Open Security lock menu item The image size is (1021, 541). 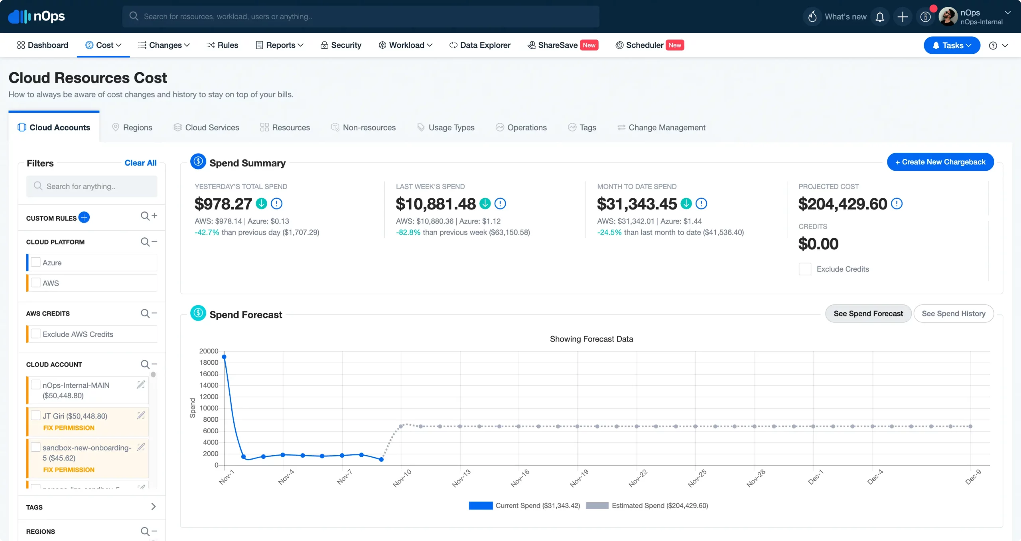pos(341,45)
